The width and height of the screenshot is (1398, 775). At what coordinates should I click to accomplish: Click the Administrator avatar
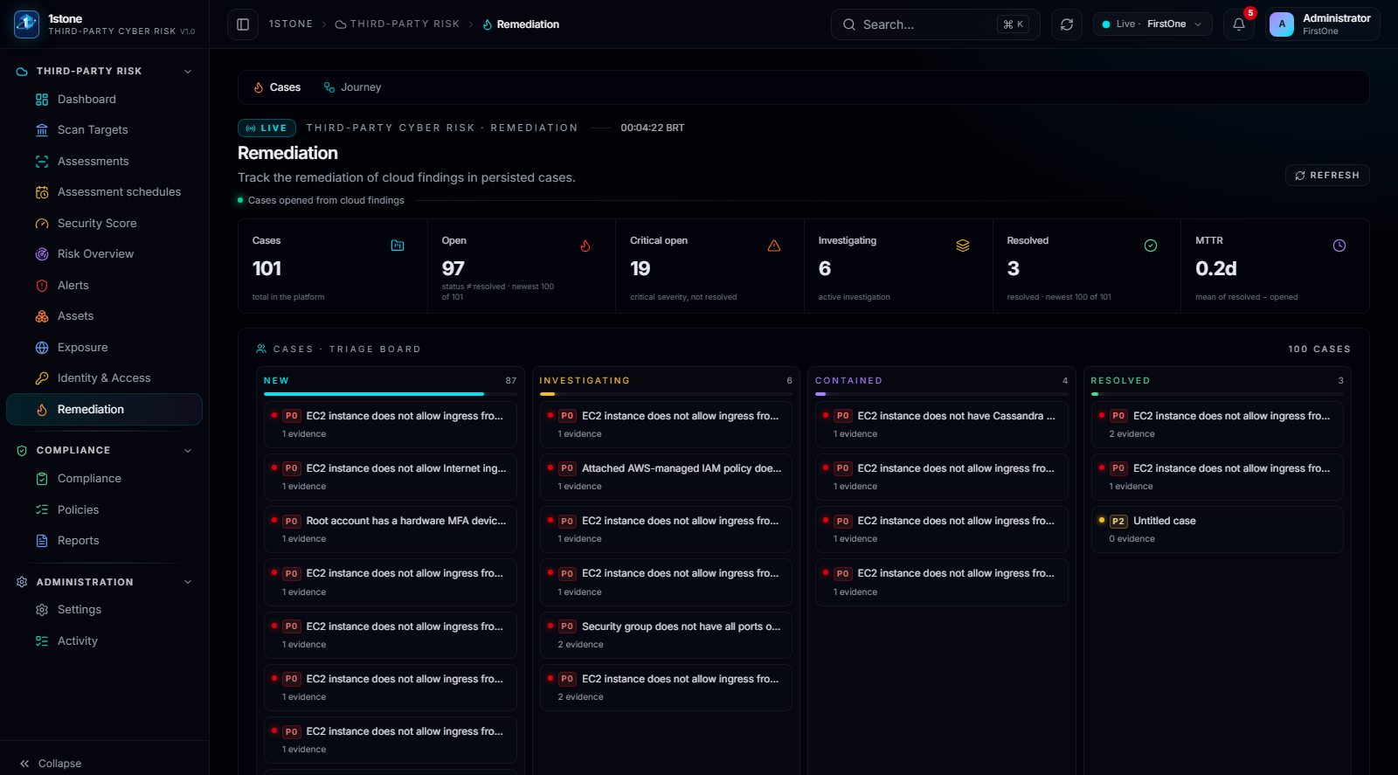click(x=1282, y=24)
